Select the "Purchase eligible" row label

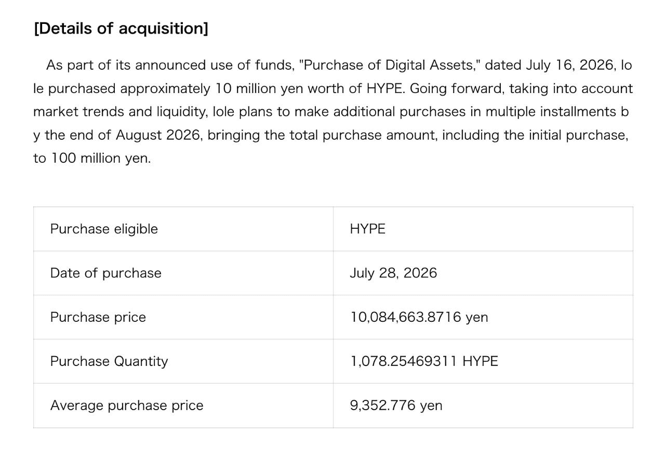pyautogui.click(x=104, y=229)
